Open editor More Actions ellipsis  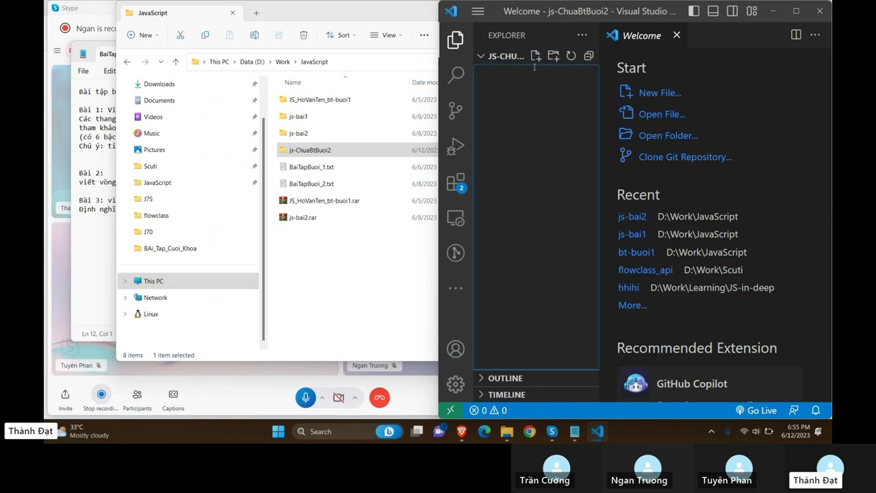click(x=814, y=35)
